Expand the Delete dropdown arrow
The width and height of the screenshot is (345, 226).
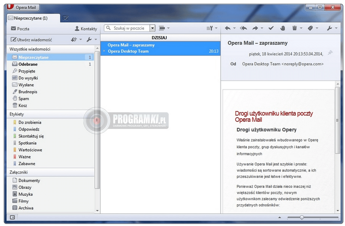(x=301, y=28)
